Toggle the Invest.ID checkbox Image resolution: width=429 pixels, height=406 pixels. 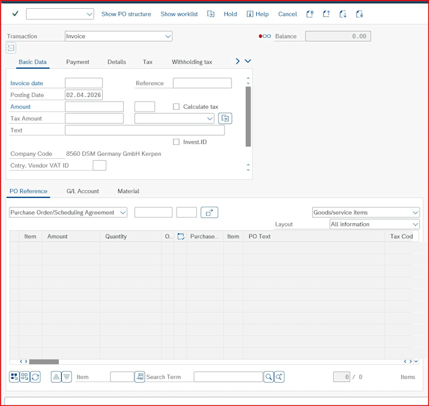coord(176,142)
